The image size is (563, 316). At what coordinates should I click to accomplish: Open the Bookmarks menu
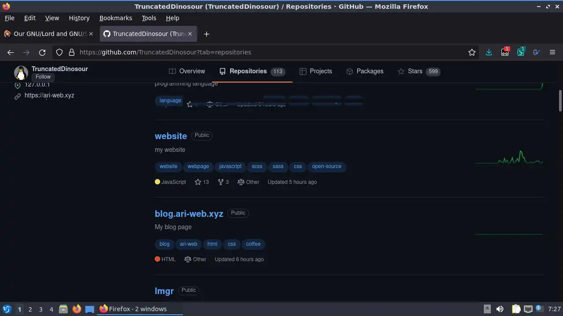click(116, 18)
